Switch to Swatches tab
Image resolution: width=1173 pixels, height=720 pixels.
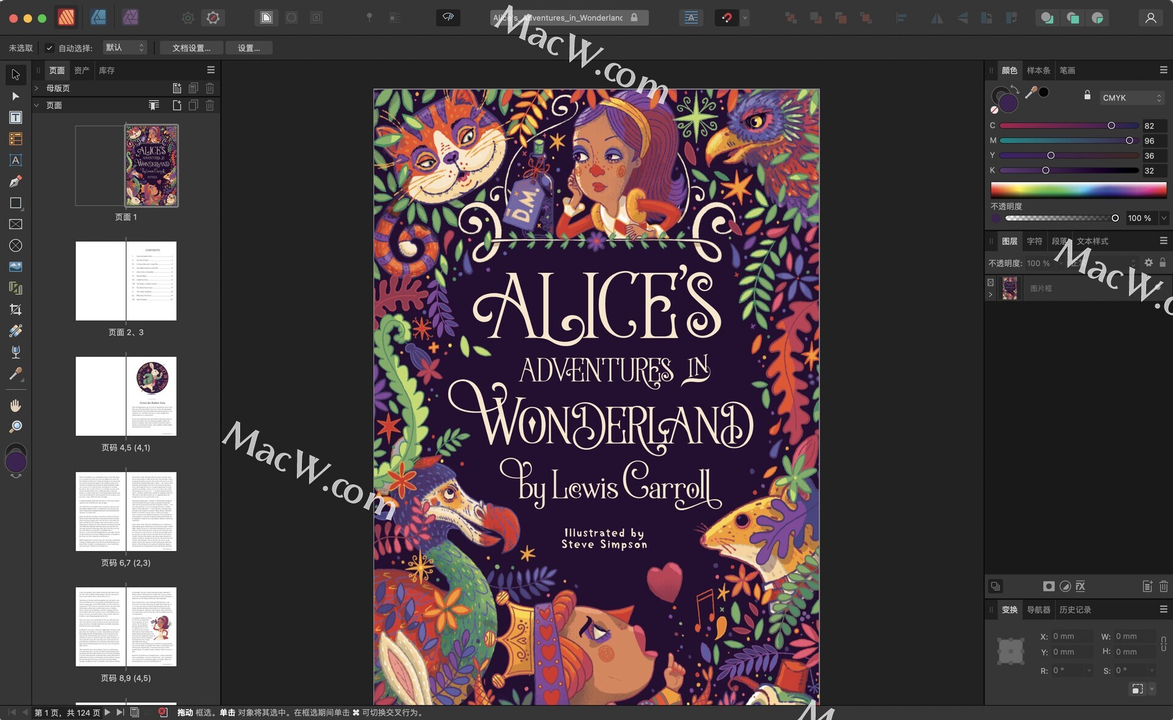pyautogui.click(x=1039, y=70)
